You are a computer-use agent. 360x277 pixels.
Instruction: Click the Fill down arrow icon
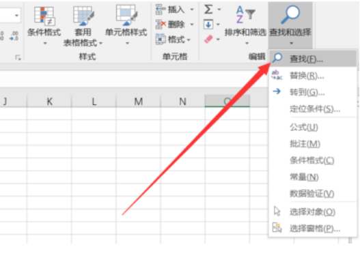click(x=208, y=25)
